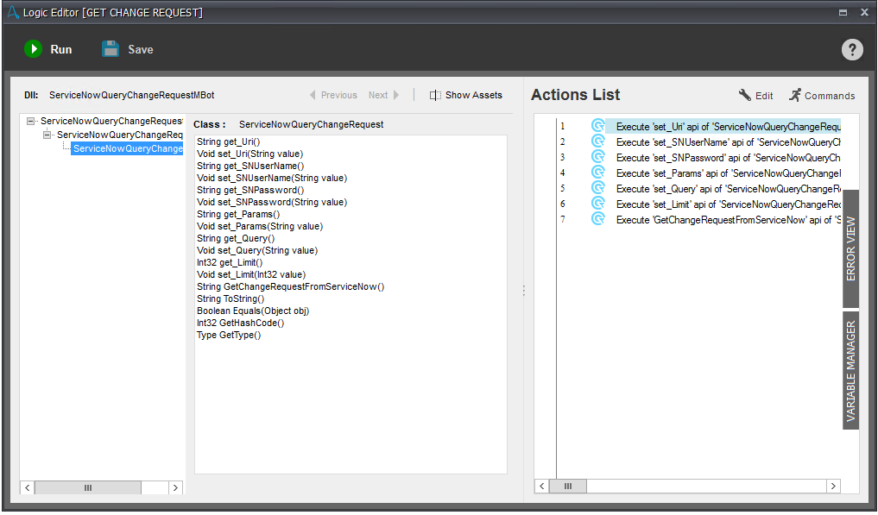Select 'String GetChangeRequestFromServiceNow()' method

(x=290, y=286)
